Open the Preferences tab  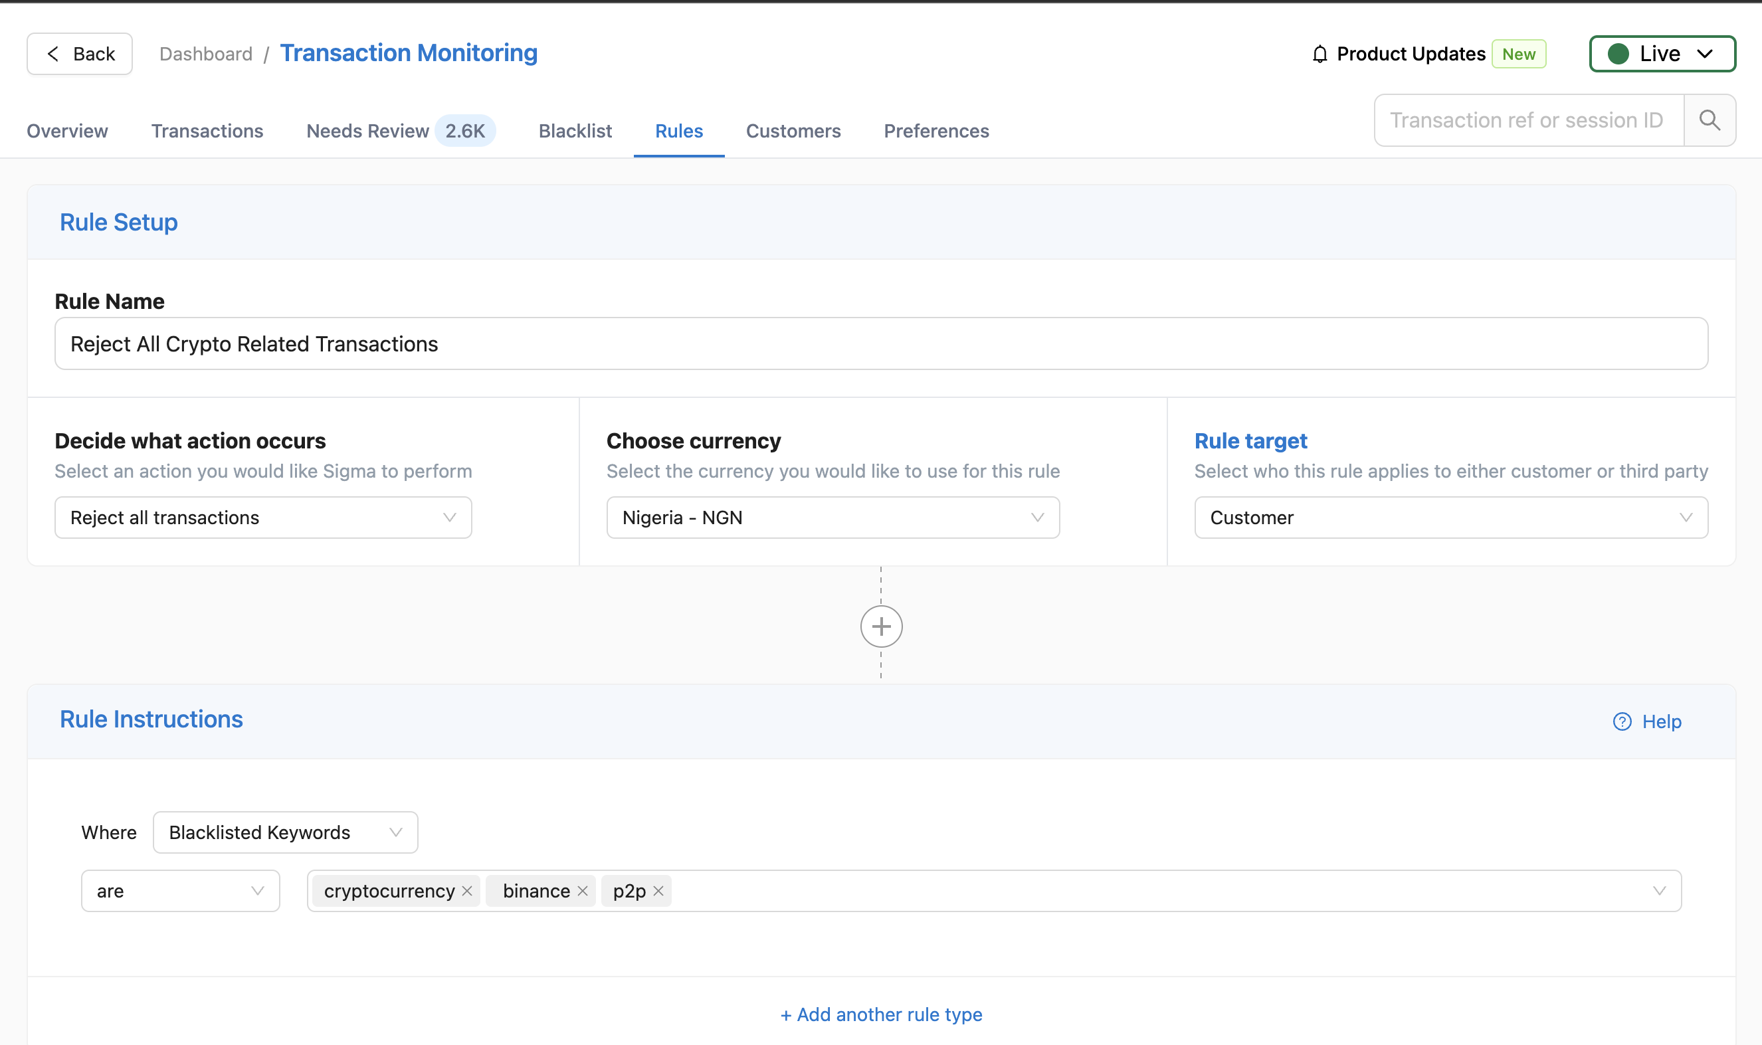click(x=936, y=131)
